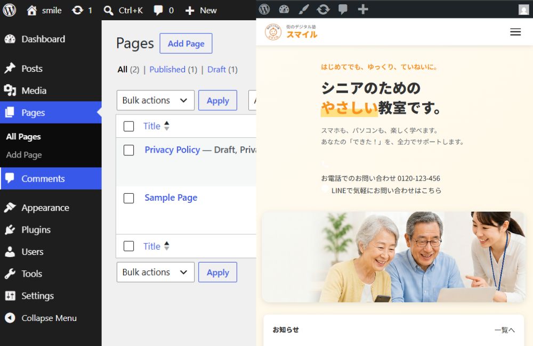Click the LINE inquiry link
Viewport: 533px width, 346px height.
[386, 191]
